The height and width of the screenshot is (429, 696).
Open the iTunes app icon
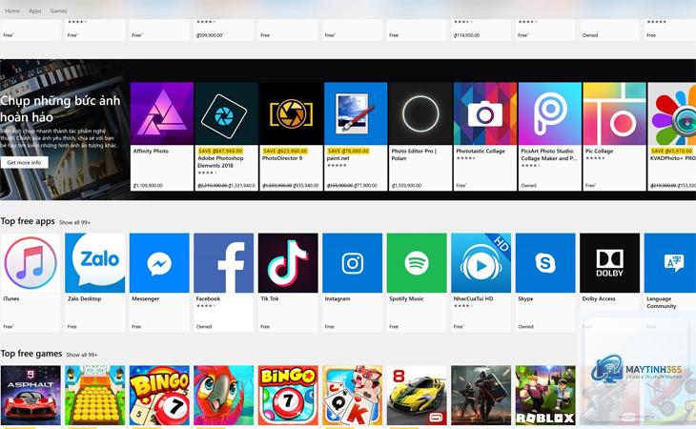(x=31, y=263)
